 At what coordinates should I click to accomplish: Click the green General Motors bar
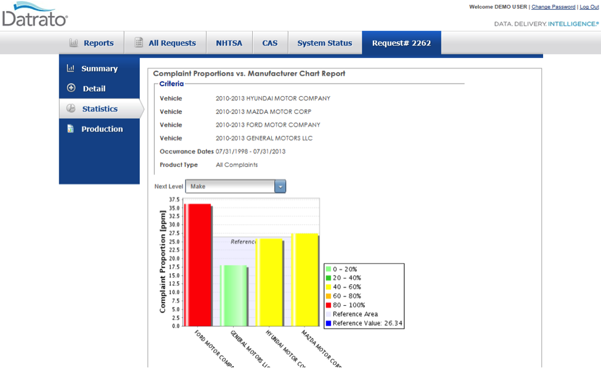point(234,295)
